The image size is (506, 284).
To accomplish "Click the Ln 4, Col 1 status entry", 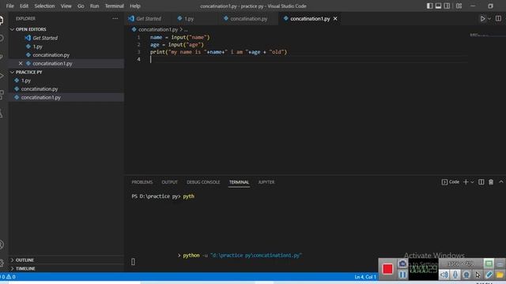I will (365, 277).
